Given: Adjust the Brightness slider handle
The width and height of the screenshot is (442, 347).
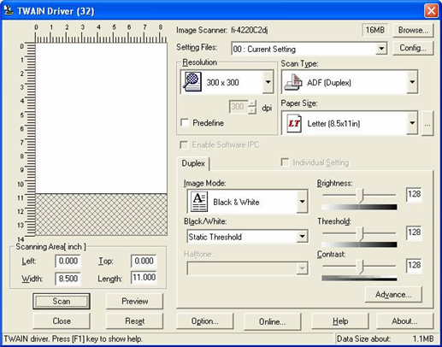Looking at the screenshot, I should click(362, 196).
